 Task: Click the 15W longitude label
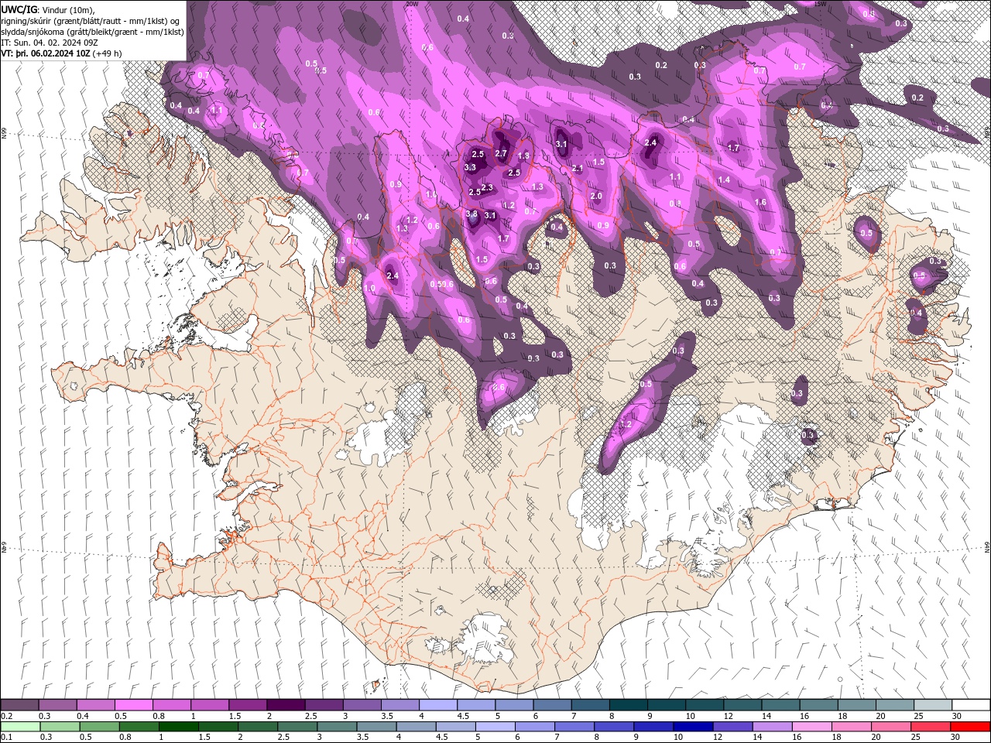click(820, 4)
